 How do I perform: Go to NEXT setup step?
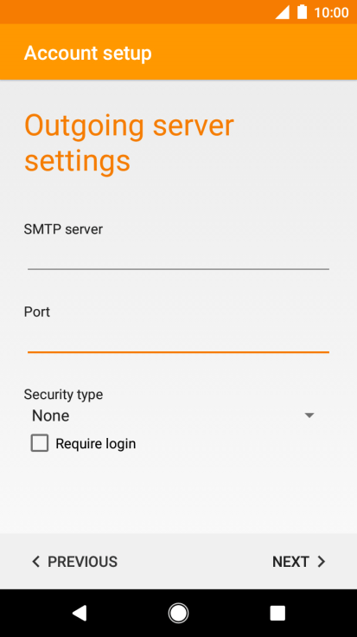point(299,562)
